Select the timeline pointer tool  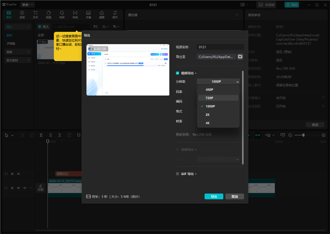7,135
